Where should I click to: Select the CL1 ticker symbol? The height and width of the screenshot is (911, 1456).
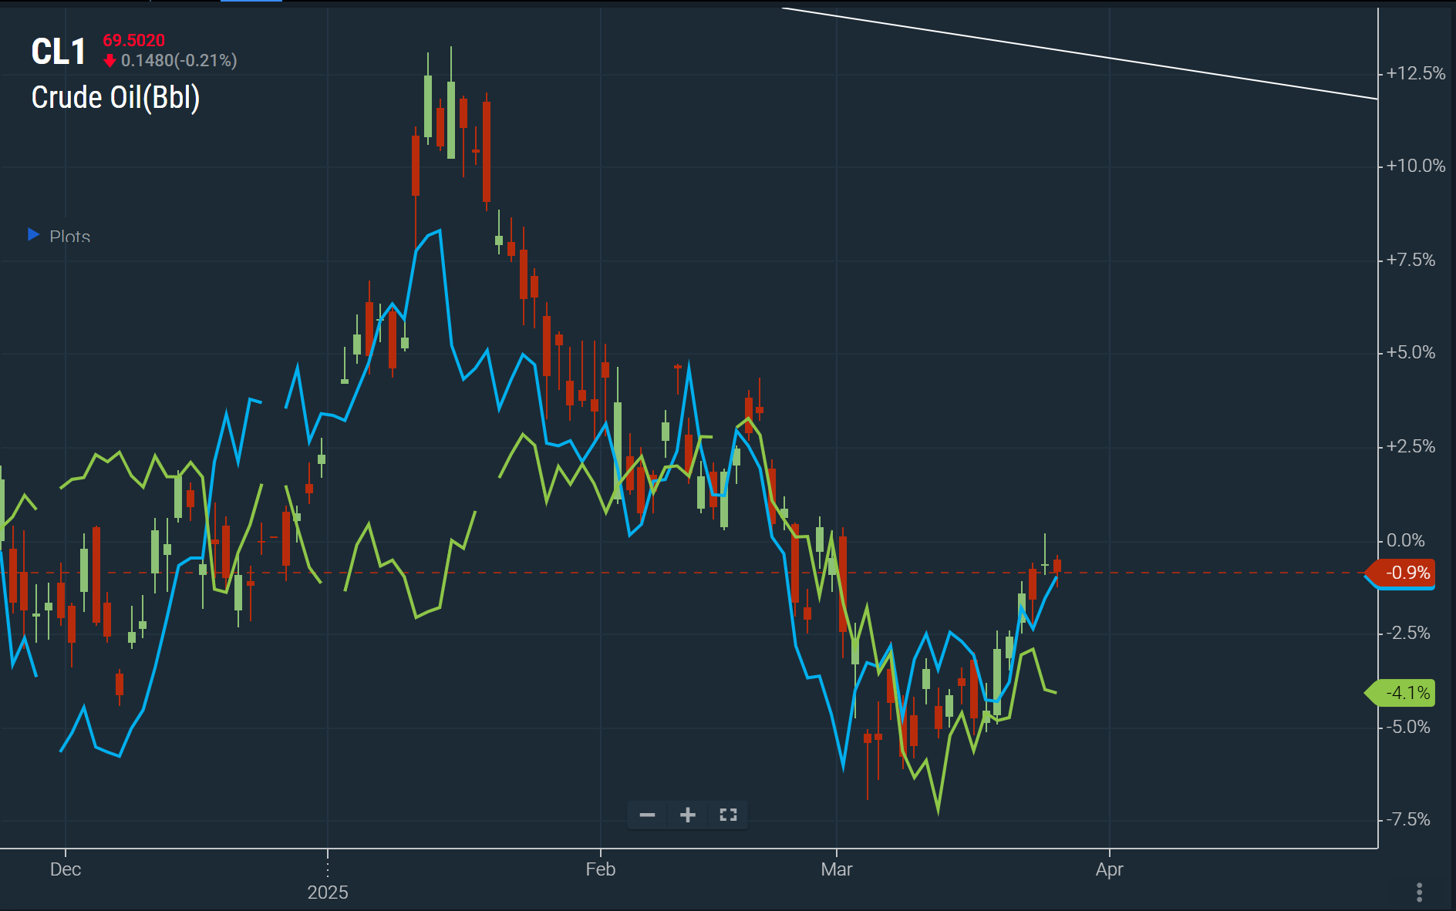tap(59, 52)
